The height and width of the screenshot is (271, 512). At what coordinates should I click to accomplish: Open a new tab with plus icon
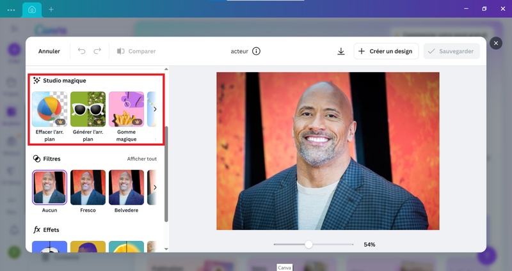51,10
